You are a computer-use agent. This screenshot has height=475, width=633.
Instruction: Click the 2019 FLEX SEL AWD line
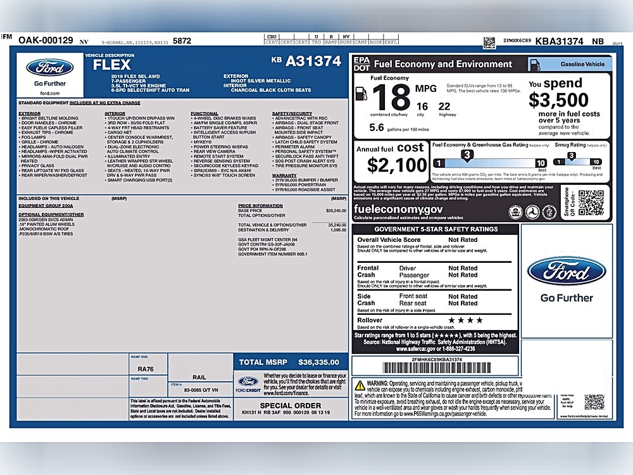[135, 77]
